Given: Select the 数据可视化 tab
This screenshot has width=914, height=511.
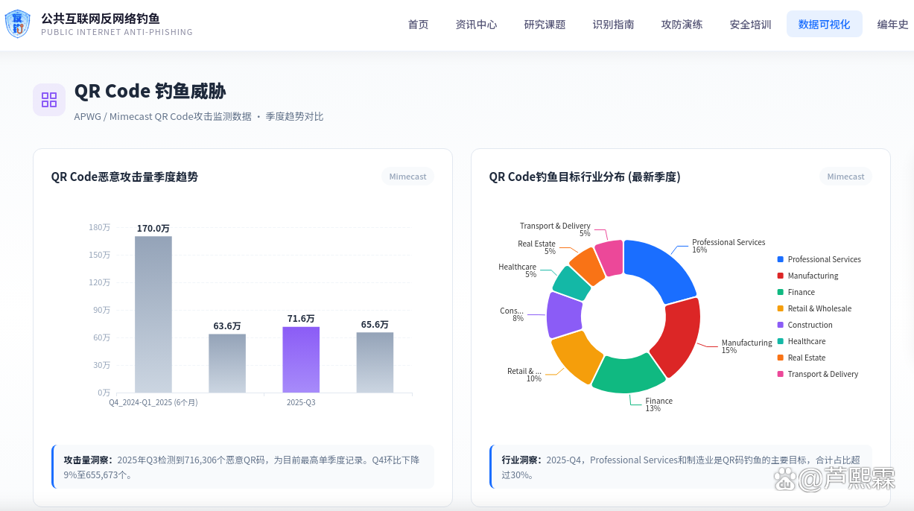Looking at the screenshot, I should [x=824, y=25].
